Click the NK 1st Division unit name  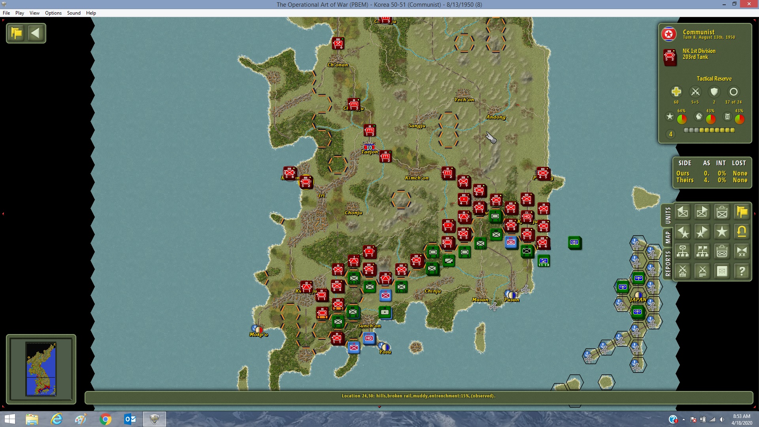coord(699,51)
